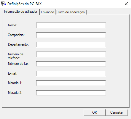The width and height of the screenshot is (131, 119).
Task: Switch to the Enviando tab
Action: tap(47, 12)
